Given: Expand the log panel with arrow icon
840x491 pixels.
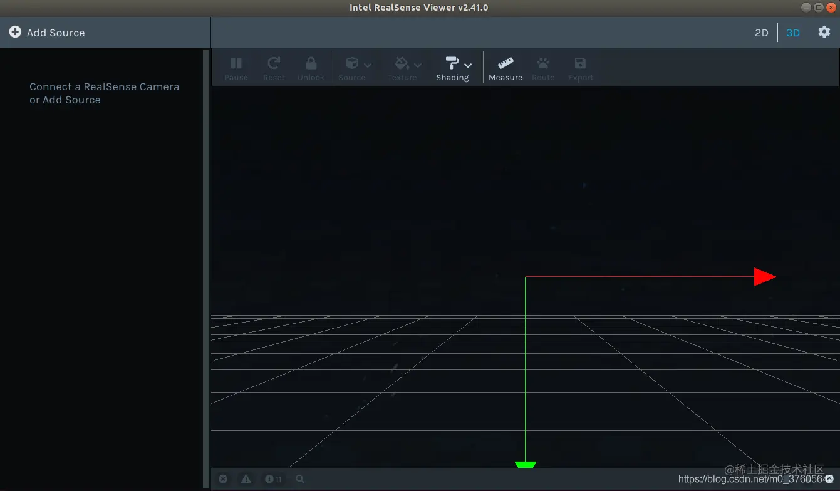Looking at the screenshot, I should click(829, 479).
